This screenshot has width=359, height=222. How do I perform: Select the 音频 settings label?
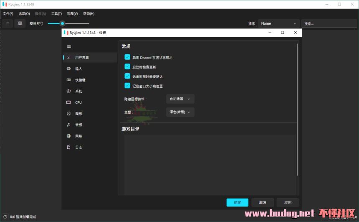(78, 125)
